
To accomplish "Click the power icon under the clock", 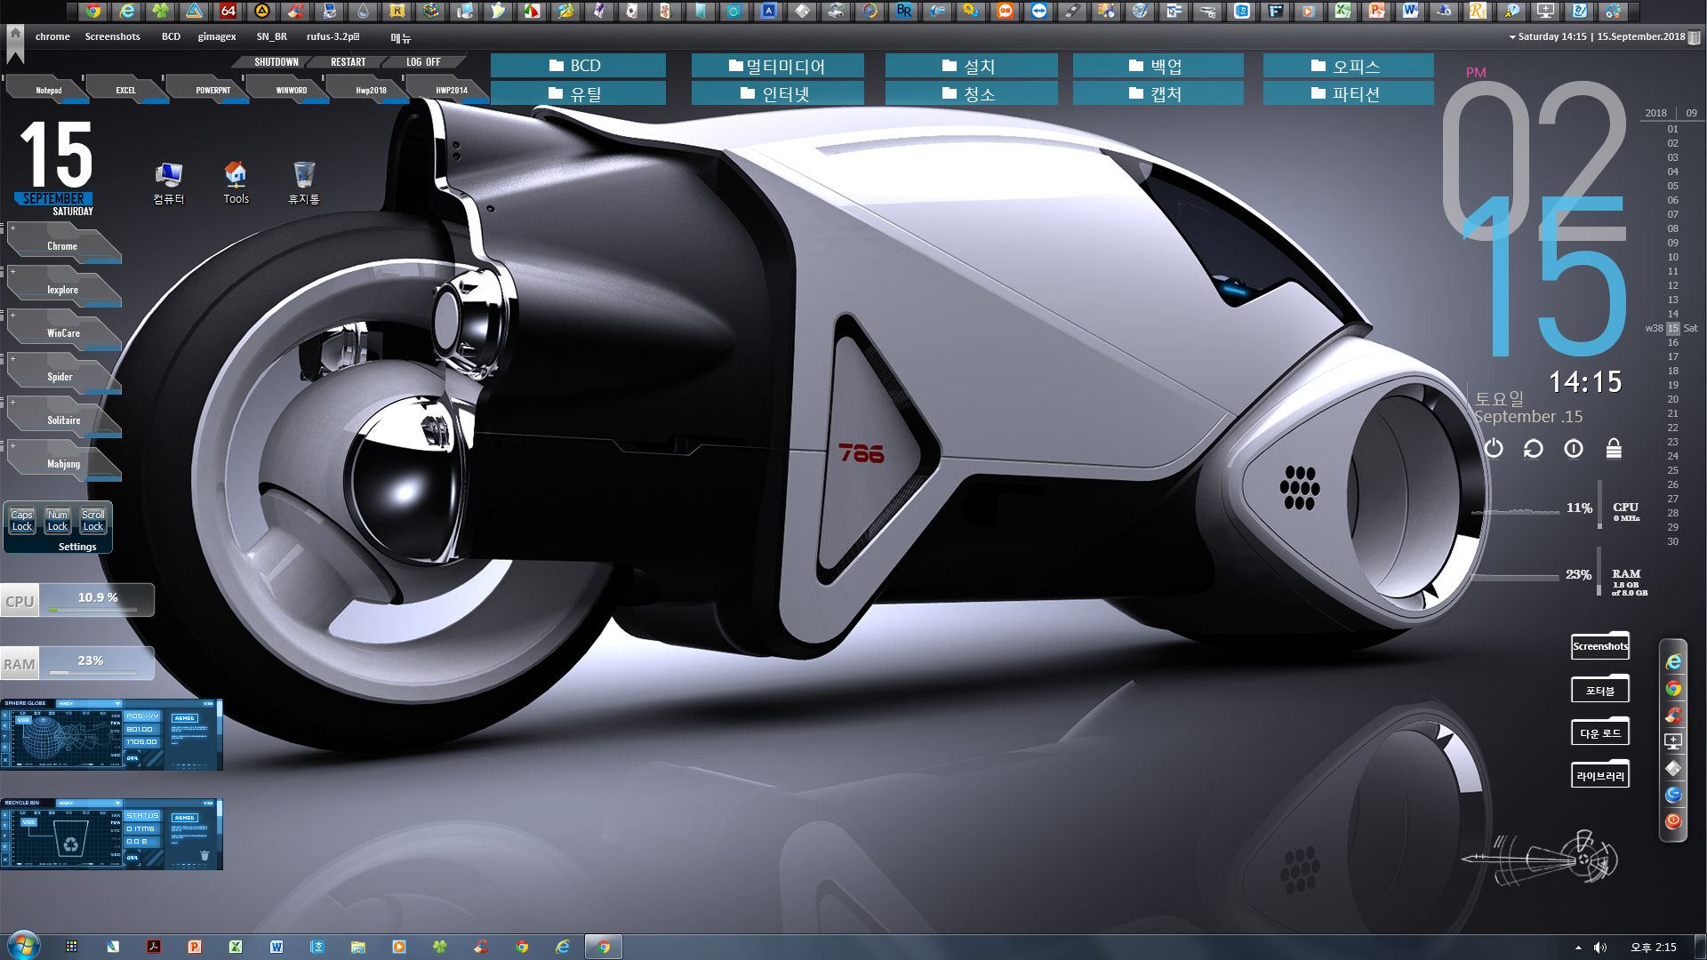I will click(1494, 449).
